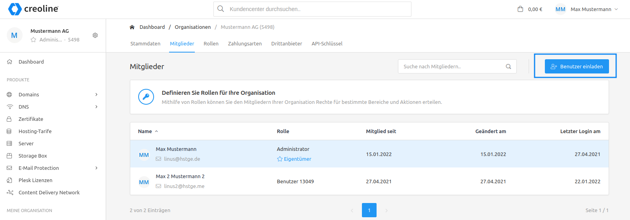The image size is (630, 220).
Task: Click the shopping cart icon
Action: pos(520,9)
